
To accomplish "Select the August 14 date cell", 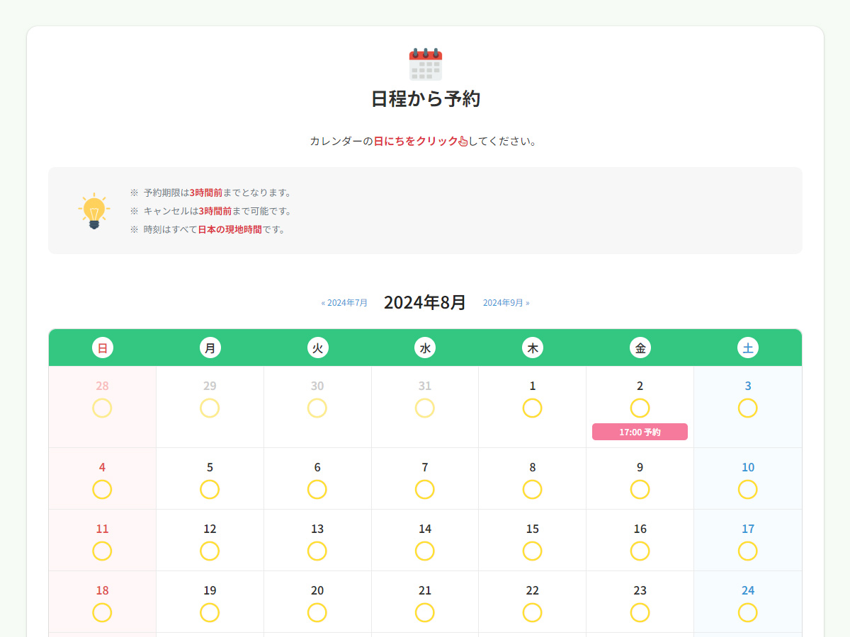I will click(x=424, y=539).
